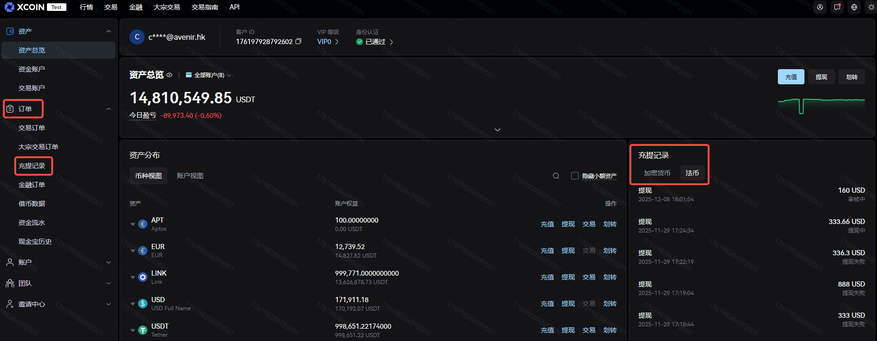Switch deposit records to 加密货币
This screenshot has height=341, width=877.
pos(657,173)
